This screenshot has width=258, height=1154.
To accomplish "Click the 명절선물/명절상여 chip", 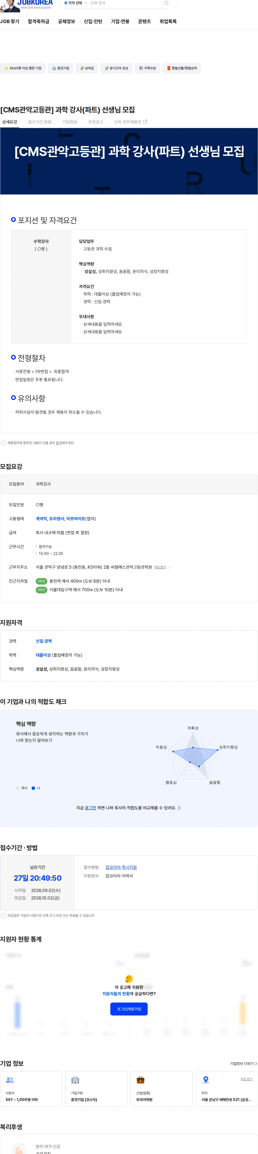I will [181, 68].
